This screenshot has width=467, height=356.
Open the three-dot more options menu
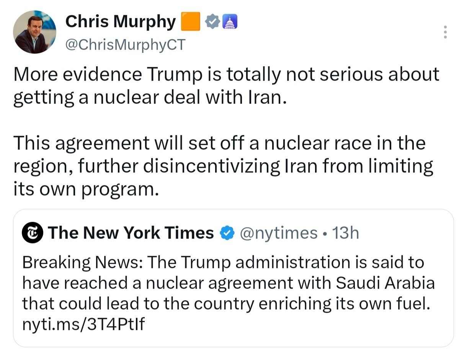point(445,32)
